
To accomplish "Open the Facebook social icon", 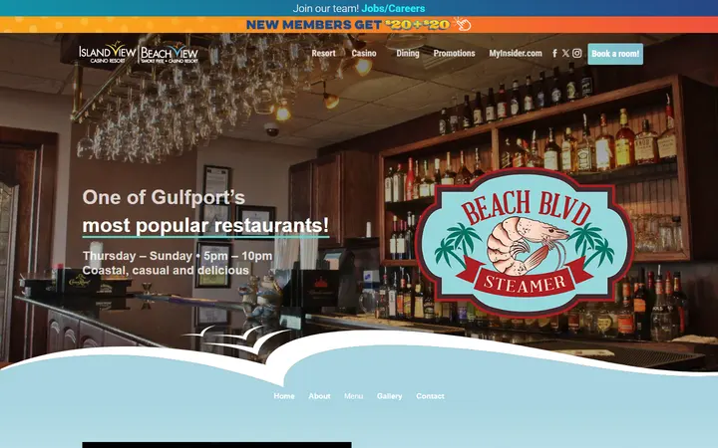I will pyautogui.click(x=554, y=54).
